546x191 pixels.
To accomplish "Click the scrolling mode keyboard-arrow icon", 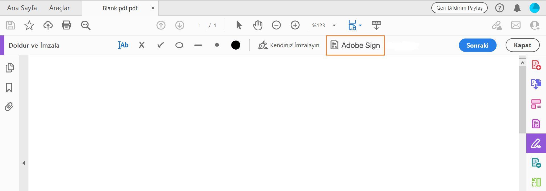I will pos(376,25).
